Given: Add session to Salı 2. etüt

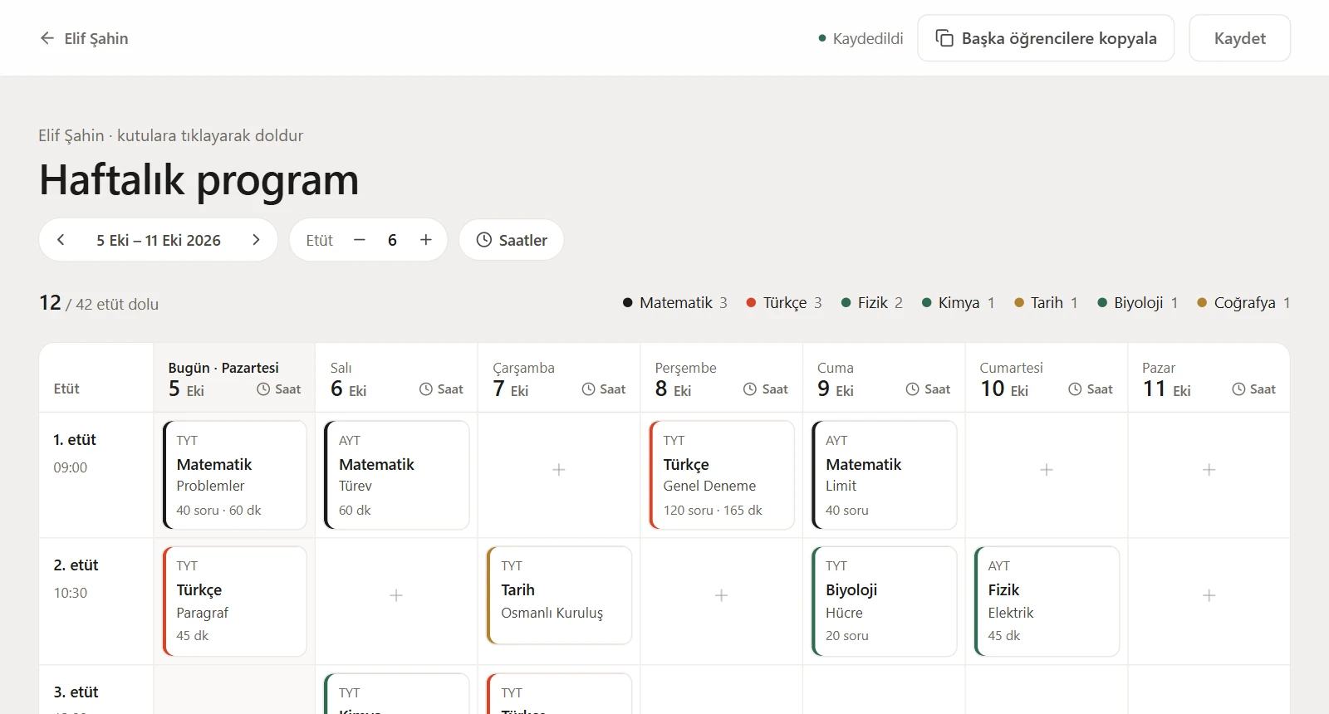Looking at the screenshot, I should click(x=396, y=595).
